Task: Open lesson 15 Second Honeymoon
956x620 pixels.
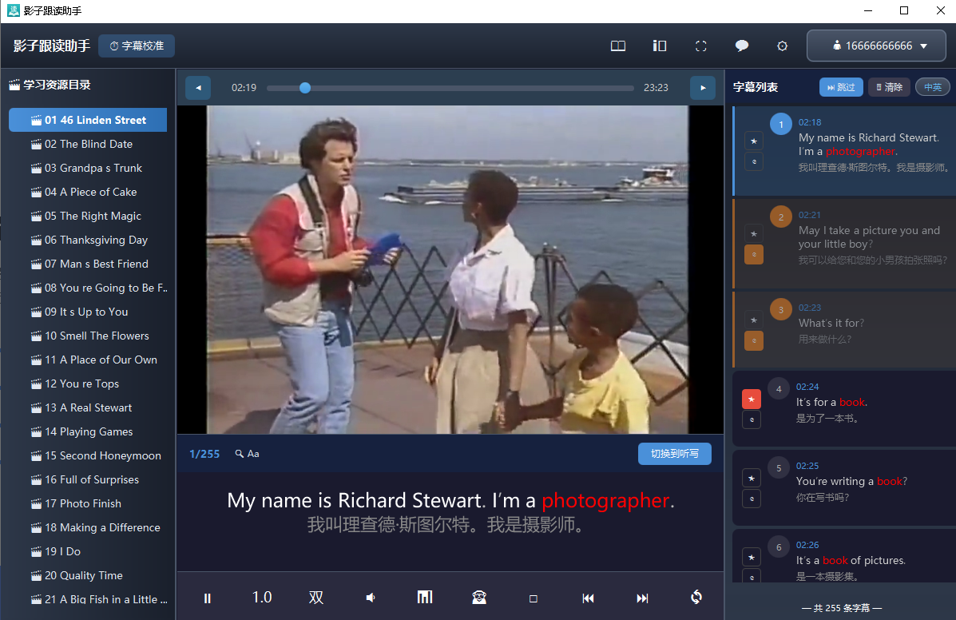Action: [88, 455]
